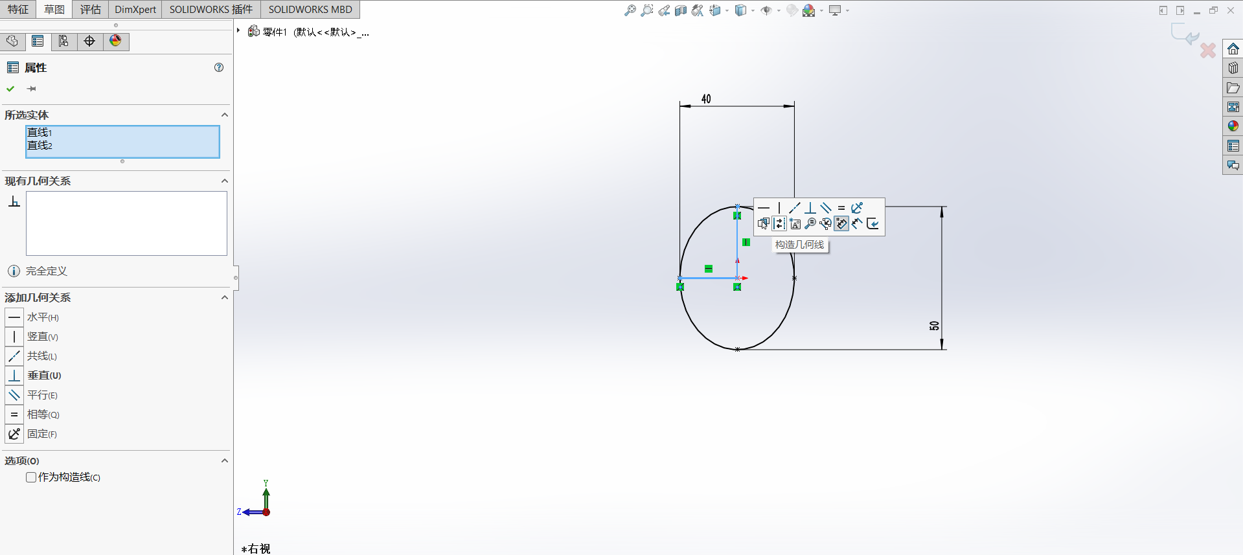Click Apply Scene icon in view toolbar
The width and height of the screenshot is (1243, 555).
pyautogui.click(x=808, y=10)
